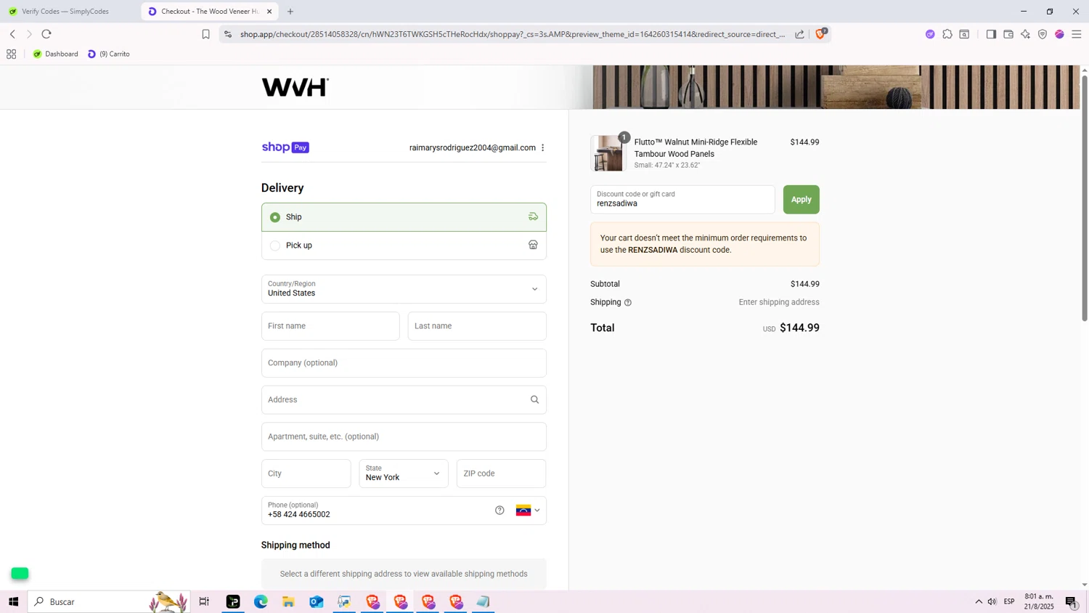Image resolution: width=1089 pixels, height=613 pixels.
Task: Reload the checkout page
Action: click(x=46, y=34)
